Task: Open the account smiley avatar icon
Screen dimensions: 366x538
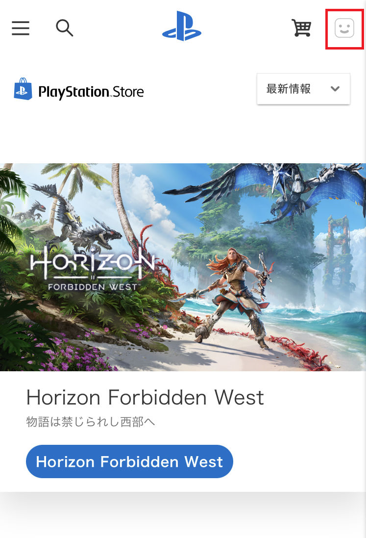Action: 344,28
